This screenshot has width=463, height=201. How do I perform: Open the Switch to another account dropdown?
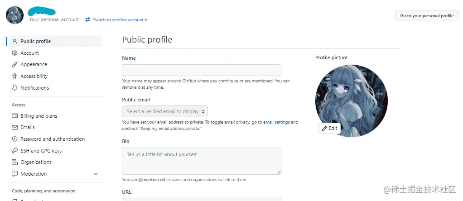pos(120,20)
